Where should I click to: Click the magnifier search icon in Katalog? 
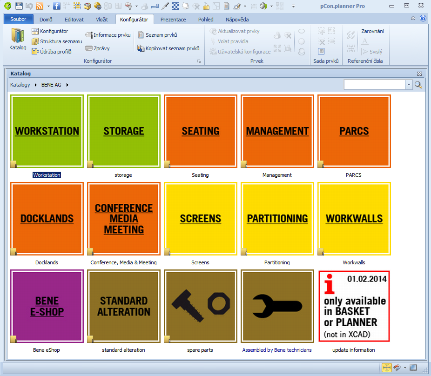coord(418,85)
